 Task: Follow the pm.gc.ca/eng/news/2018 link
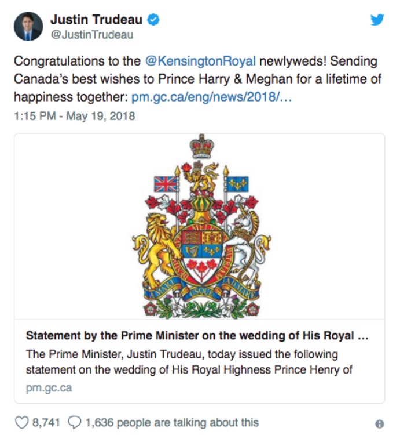click(x=212, y=96)
